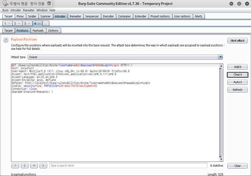Click the Upgrade-Insecure-Requests line

coord(32,92)
